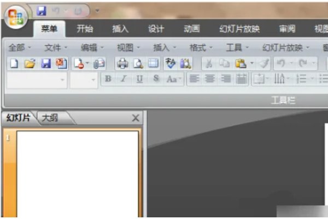Click the align text vertical icon

click(x=260, y=79)
